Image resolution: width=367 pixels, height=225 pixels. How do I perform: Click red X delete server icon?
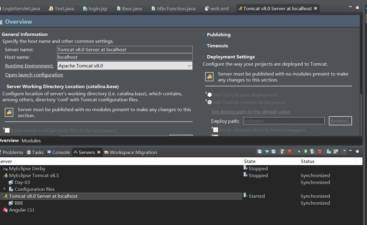click(290, 152)
